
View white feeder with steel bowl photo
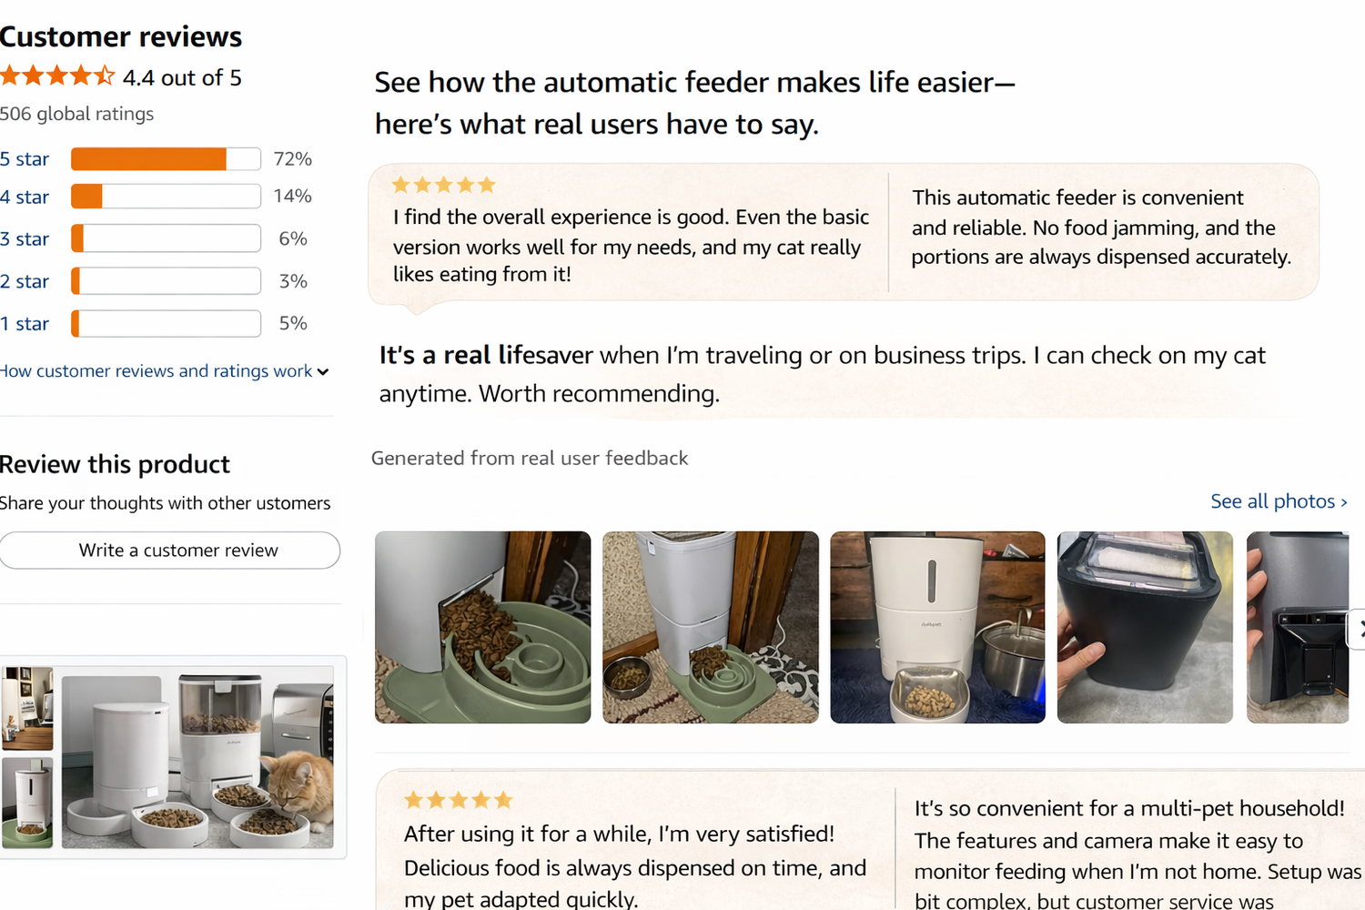937,627
